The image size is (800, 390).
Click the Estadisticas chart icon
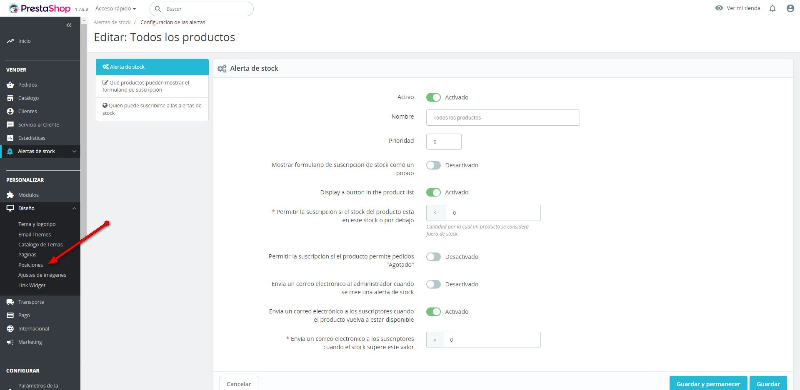tap(10, 138)
